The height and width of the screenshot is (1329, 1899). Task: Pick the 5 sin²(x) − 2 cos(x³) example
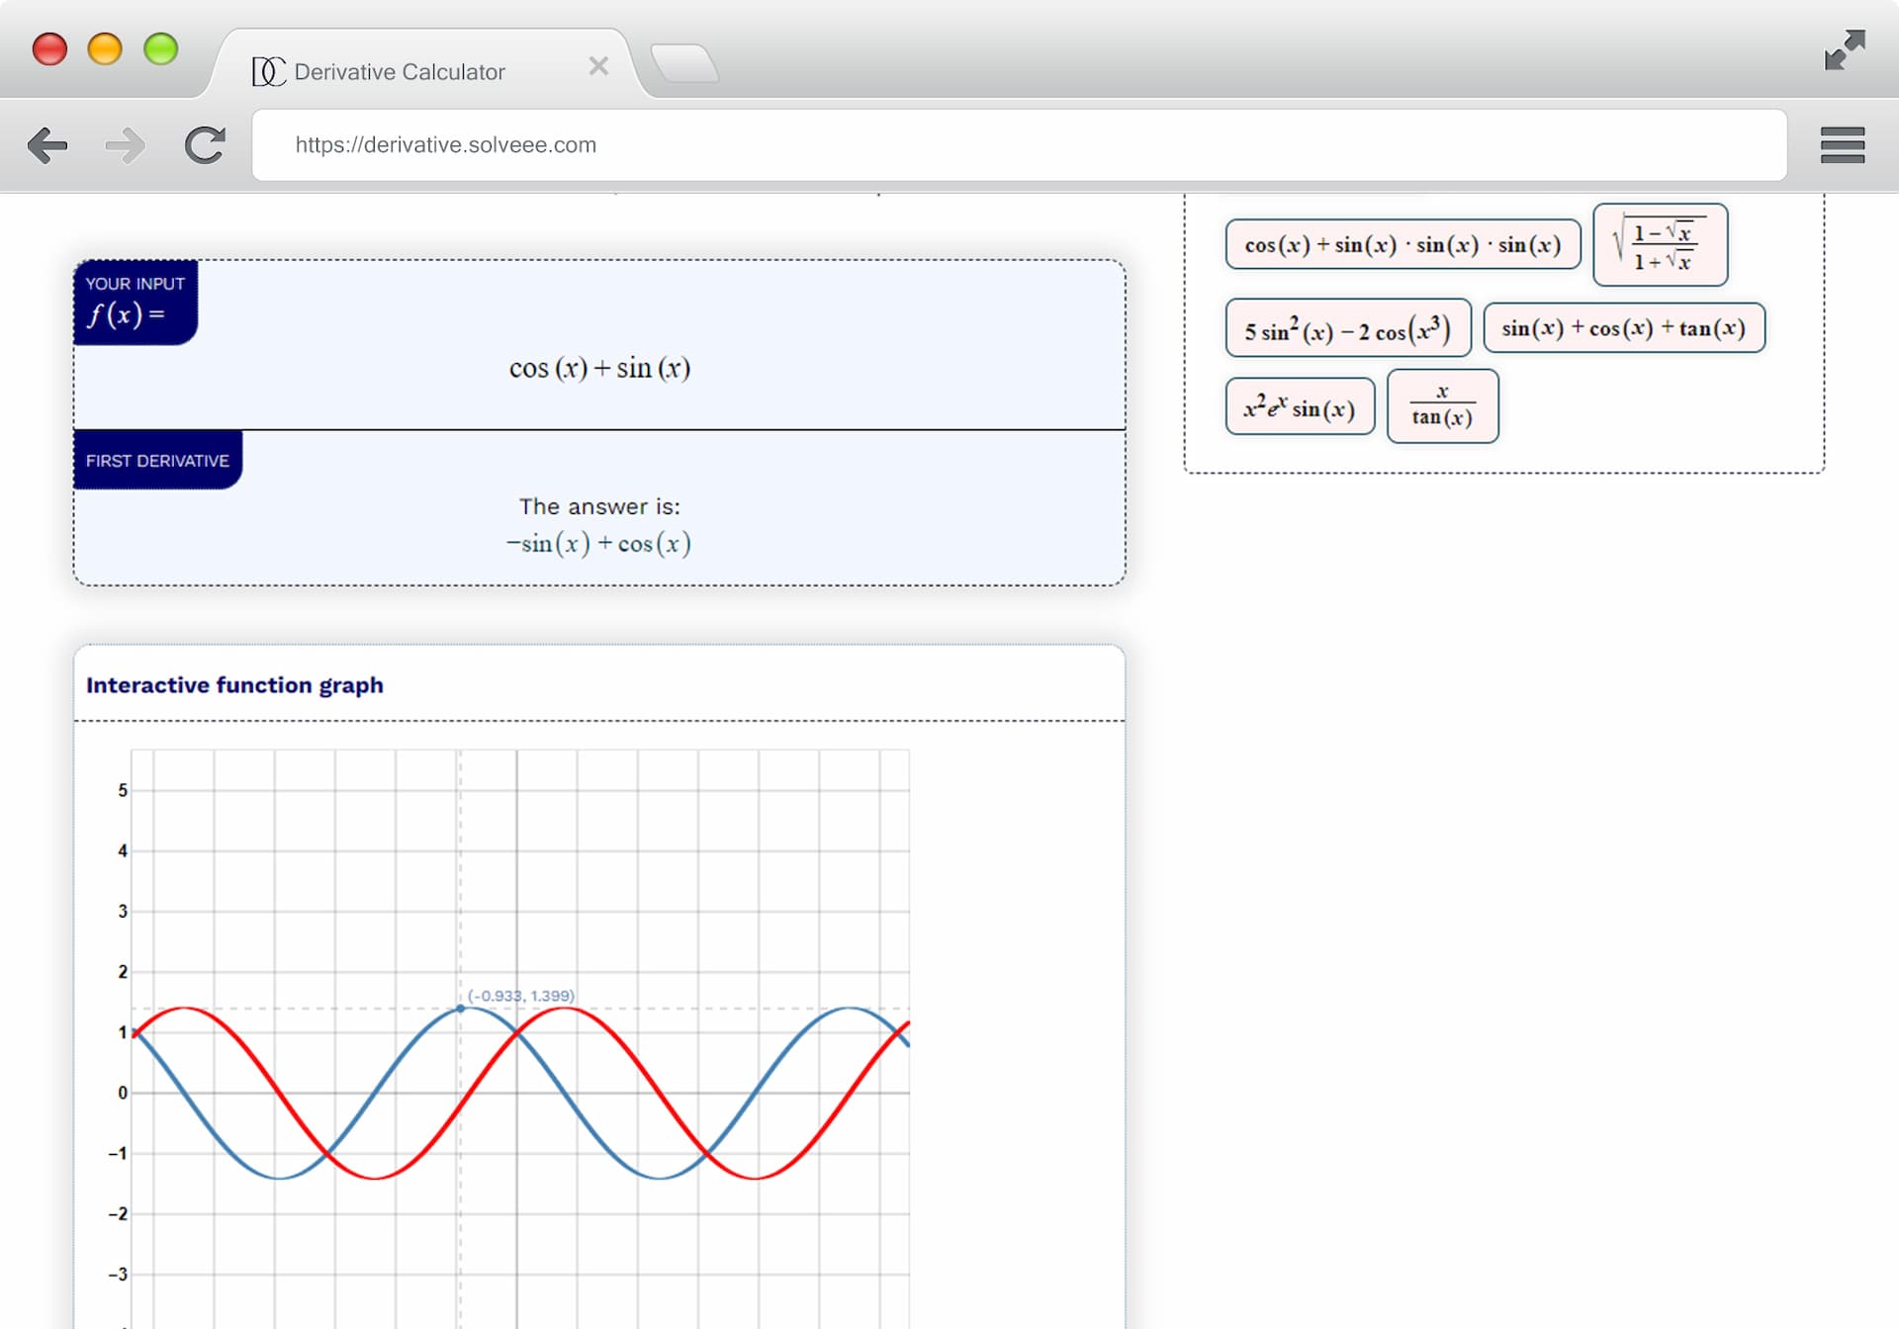(1347, 328)
